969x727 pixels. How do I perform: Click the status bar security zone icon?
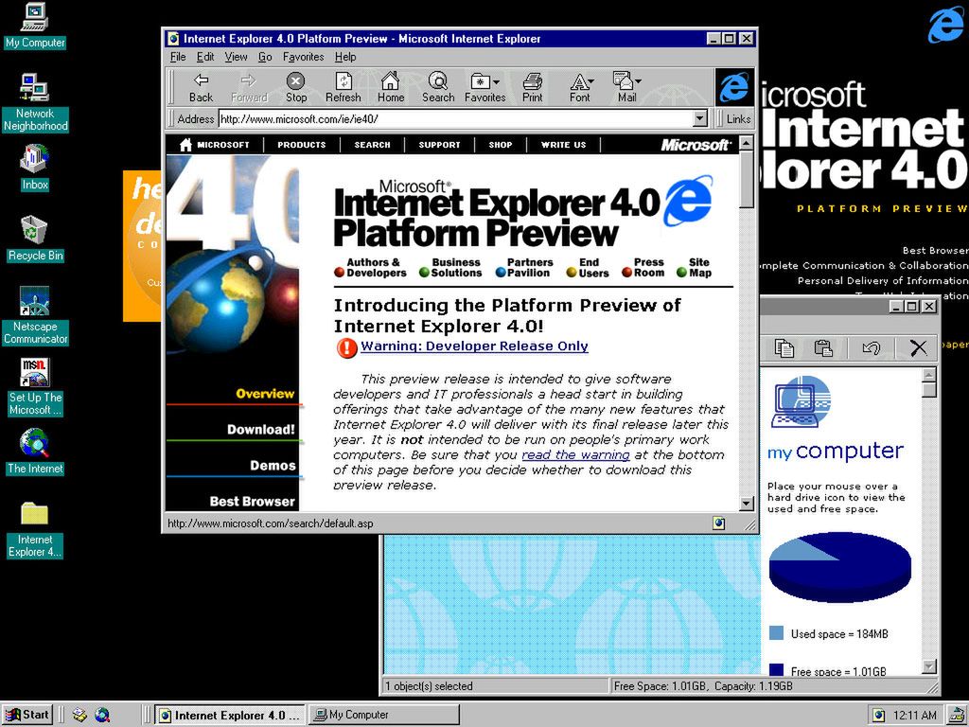(x=719, y=523)
